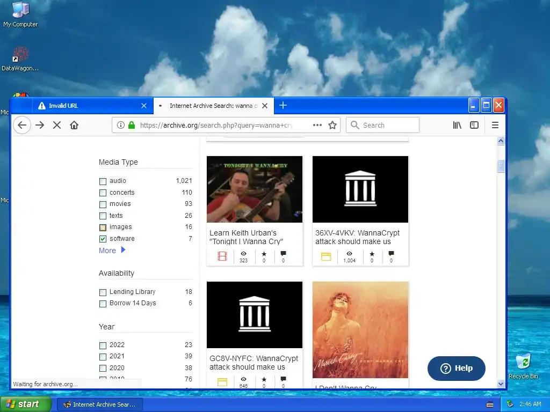
Task: Click the Help button
Action: pyautogui.click(x=457, y=368)
